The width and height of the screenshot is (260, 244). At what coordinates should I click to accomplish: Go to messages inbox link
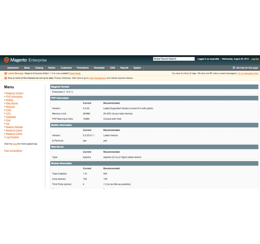click(248, 73)
